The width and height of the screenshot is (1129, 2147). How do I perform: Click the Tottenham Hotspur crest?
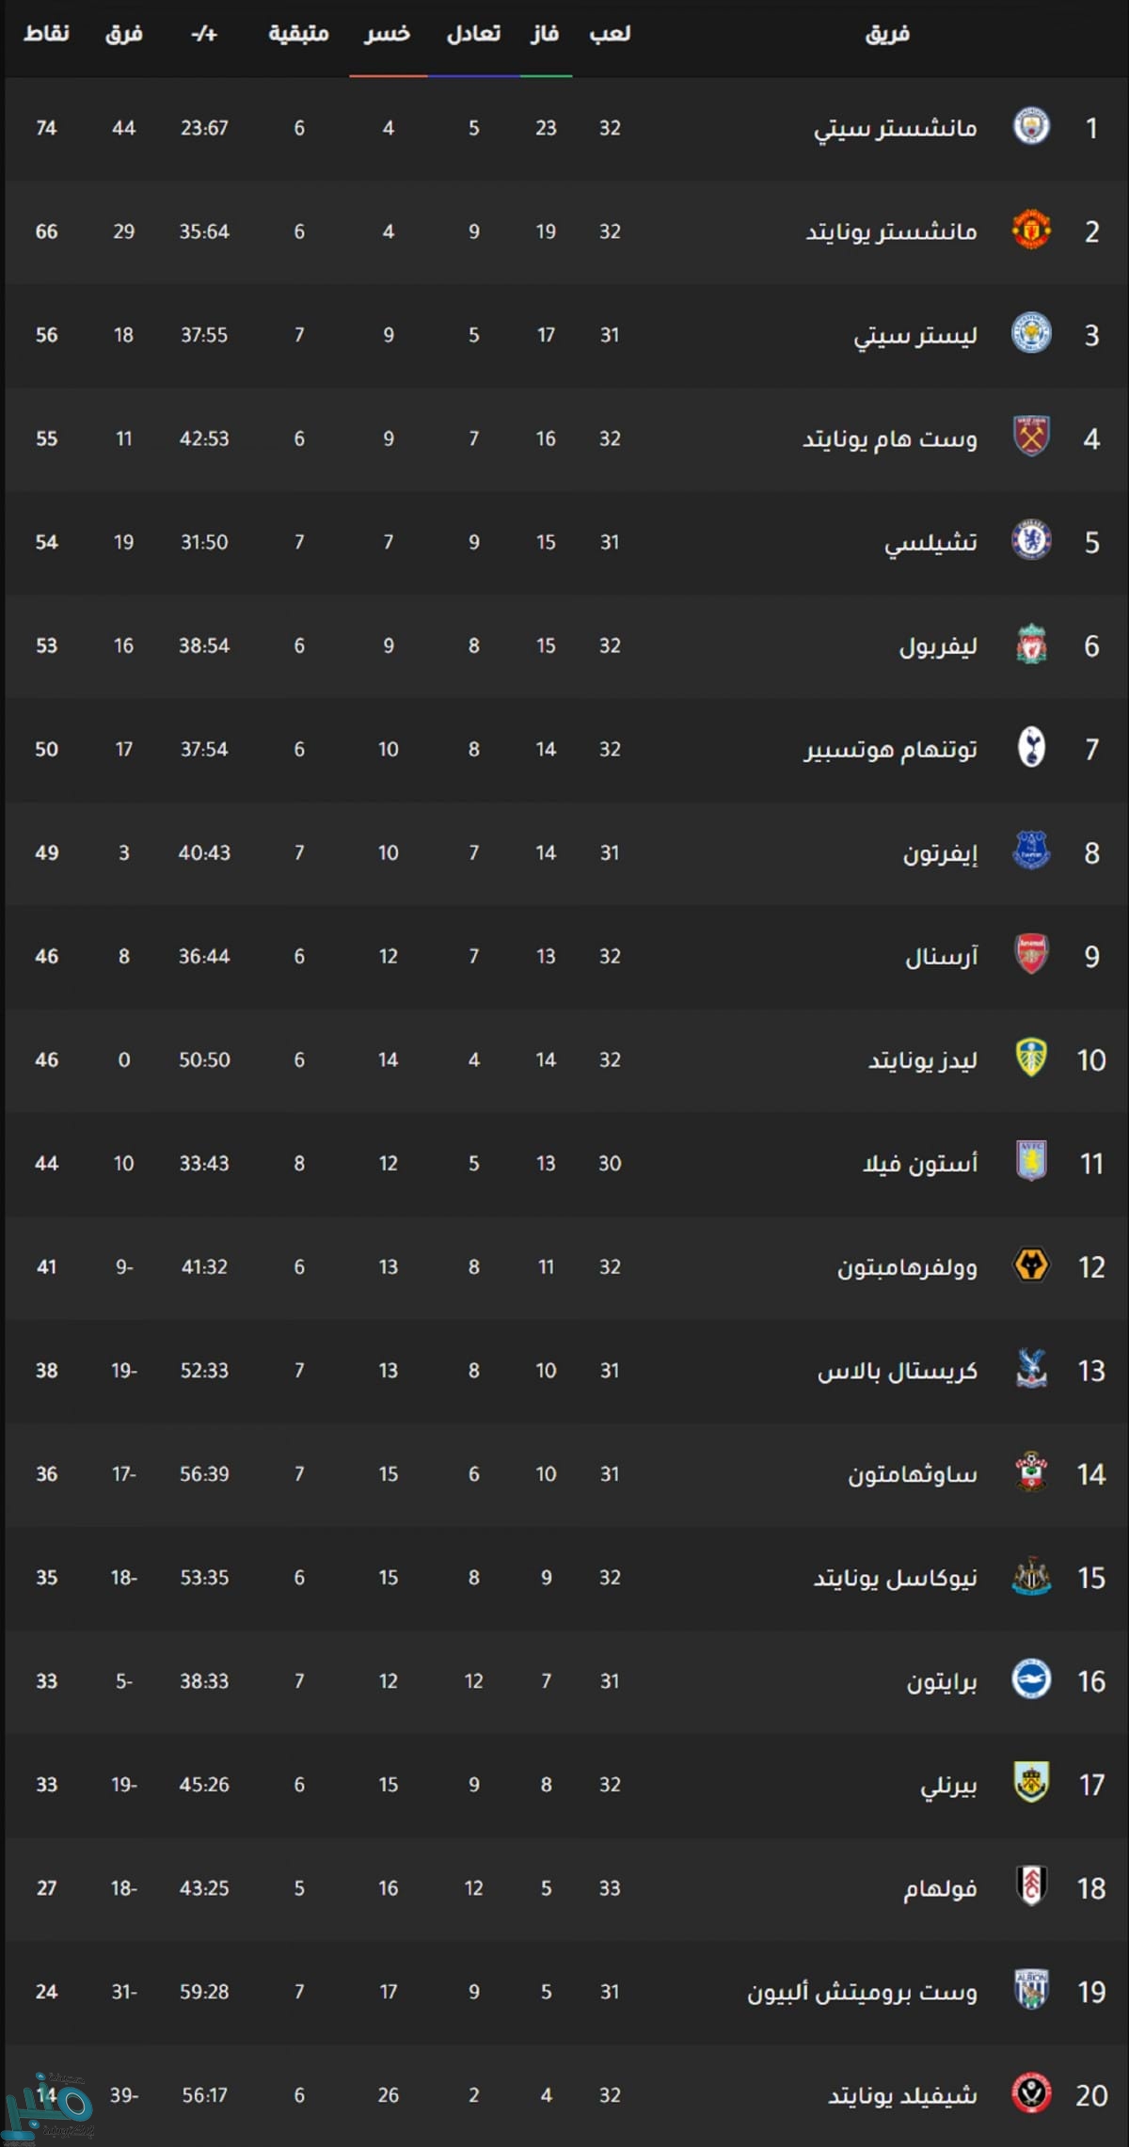coord(1031,748)
